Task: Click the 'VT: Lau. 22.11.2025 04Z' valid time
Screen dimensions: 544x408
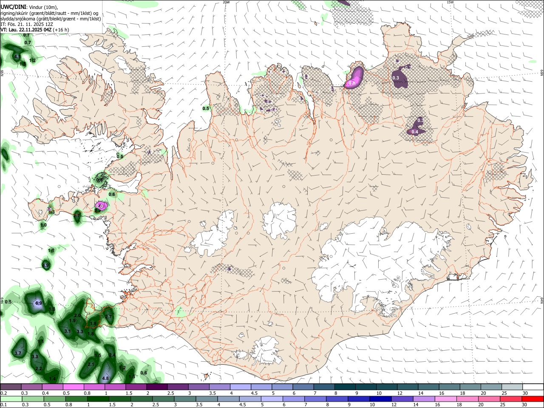Action: 26,30
